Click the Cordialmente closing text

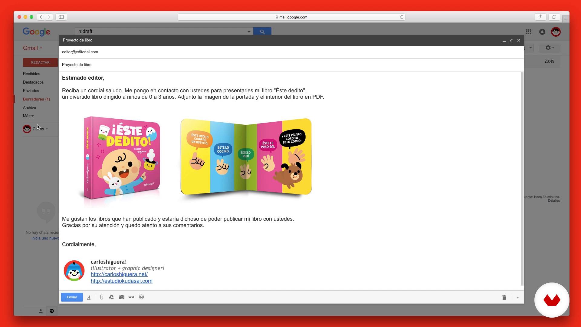click(79, 245)
